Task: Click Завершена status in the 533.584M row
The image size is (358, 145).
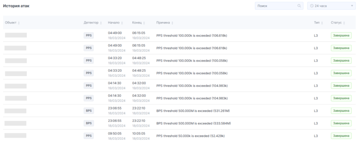Action: pyautogui.click(x=341, y=123)
